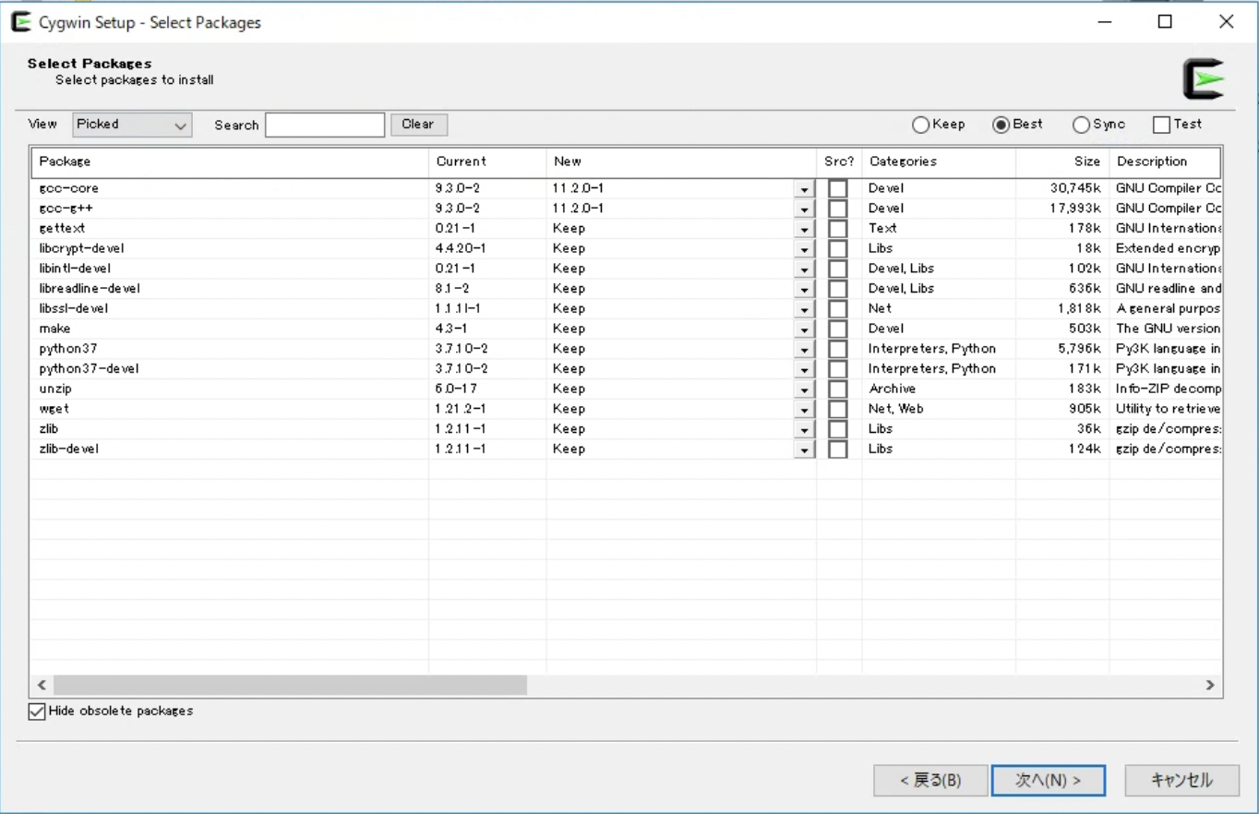Select the Sync radio button
This screenshot has width=1259, height=814.
pos(1080,124)
